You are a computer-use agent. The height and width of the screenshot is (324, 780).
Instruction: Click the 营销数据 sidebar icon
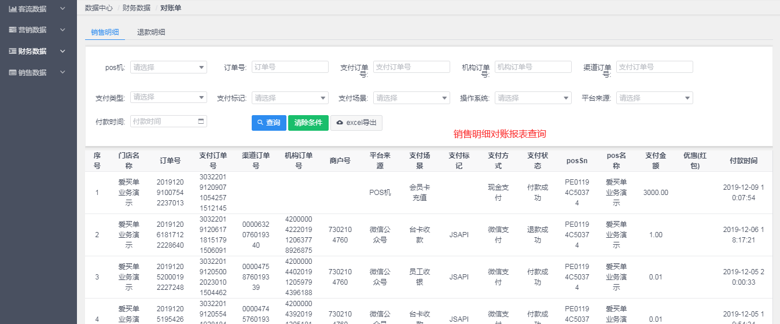click(x=12, y=30)
